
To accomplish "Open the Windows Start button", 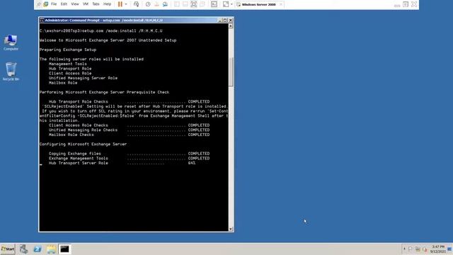I will (x=8, y=249).
